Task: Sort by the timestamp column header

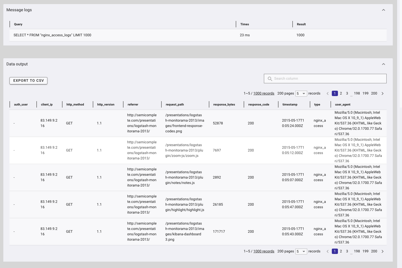Action: (x=290, y=104)
